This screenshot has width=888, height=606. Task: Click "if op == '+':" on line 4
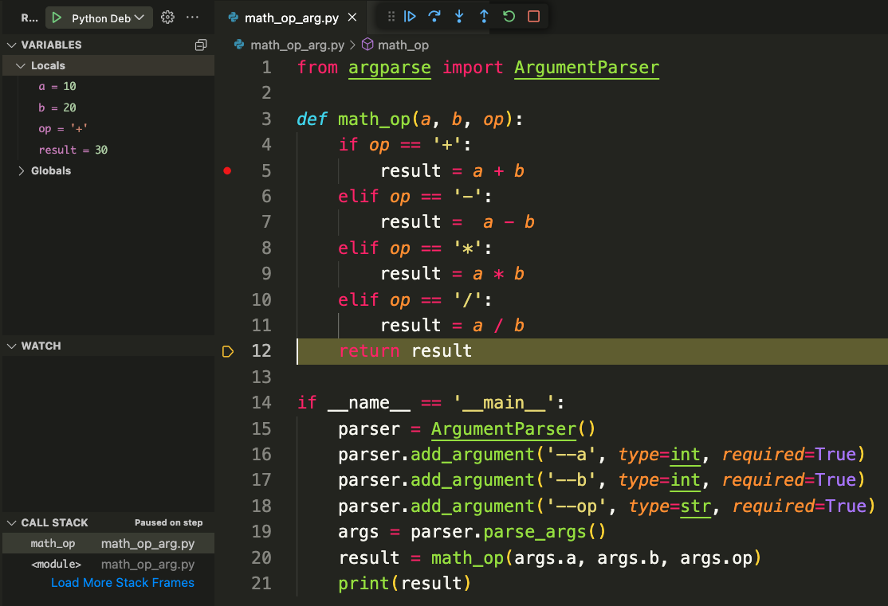pyautogui.click(x=405, y=145)
